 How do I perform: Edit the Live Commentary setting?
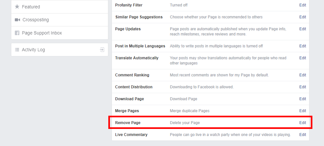coord(302,135)
